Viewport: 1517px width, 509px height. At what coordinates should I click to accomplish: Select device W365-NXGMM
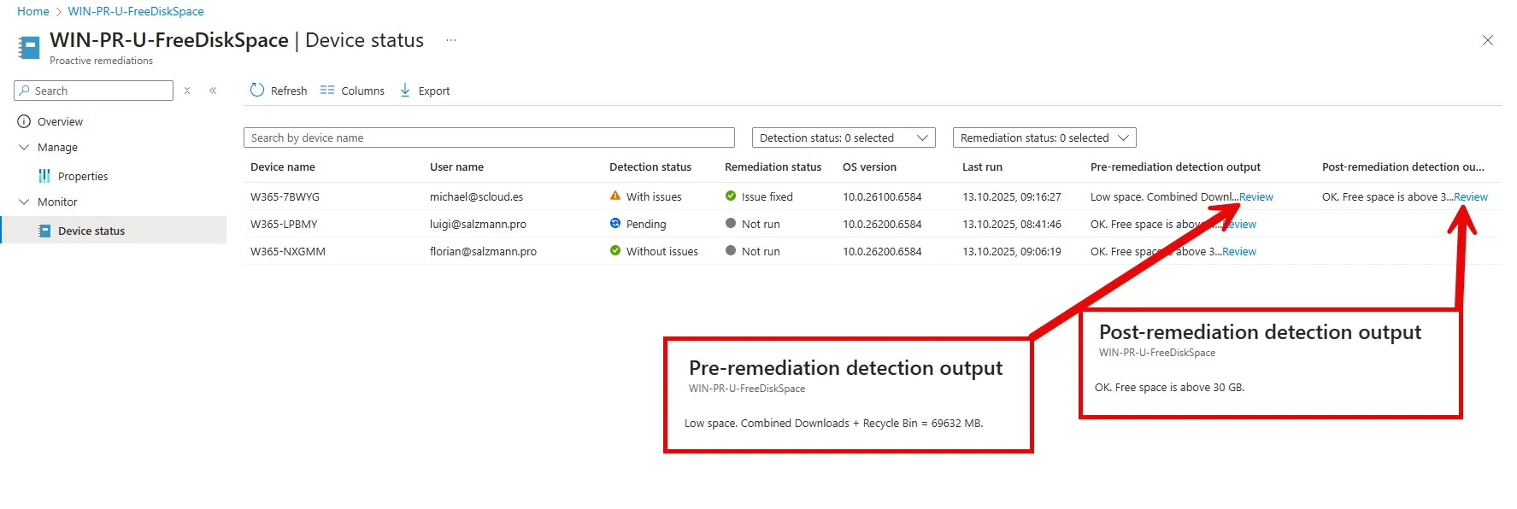(x=288, y=251)
